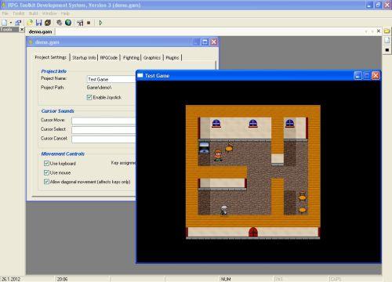The width and height of the screenshot is (392, 282).
Task: Click the New file toolbar icon
Action: click(x=5, y=23)
